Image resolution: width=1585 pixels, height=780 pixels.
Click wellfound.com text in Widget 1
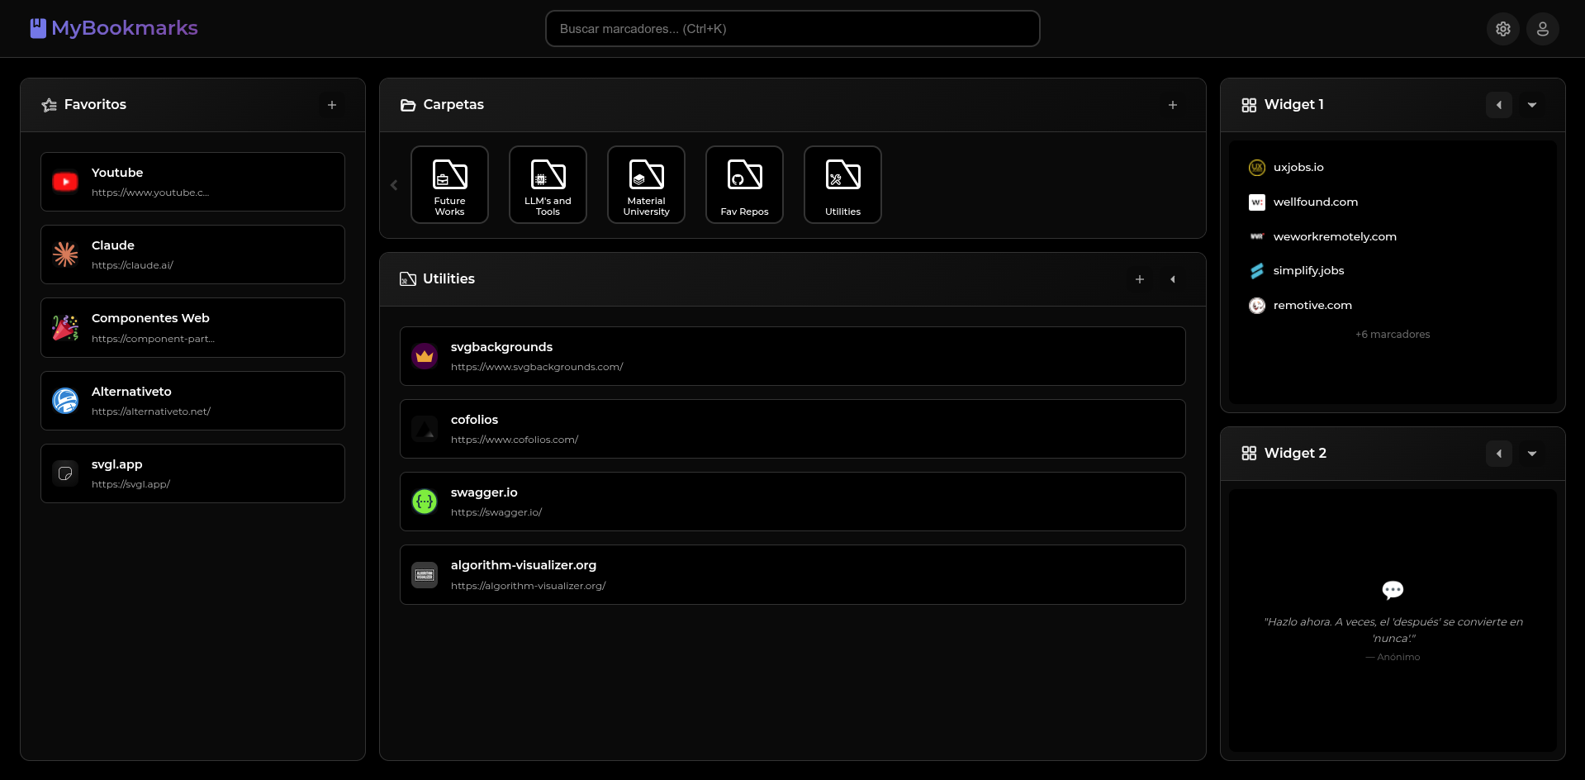(1316, 202)
